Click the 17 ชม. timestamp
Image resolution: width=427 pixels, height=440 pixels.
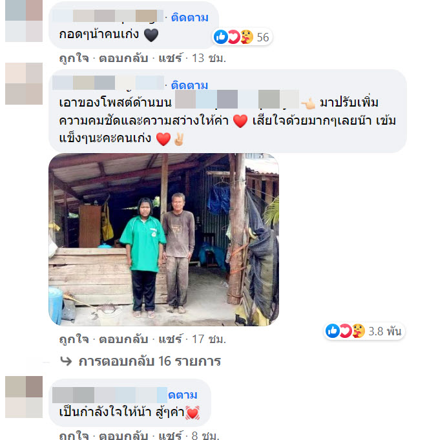tap(209, 339)
